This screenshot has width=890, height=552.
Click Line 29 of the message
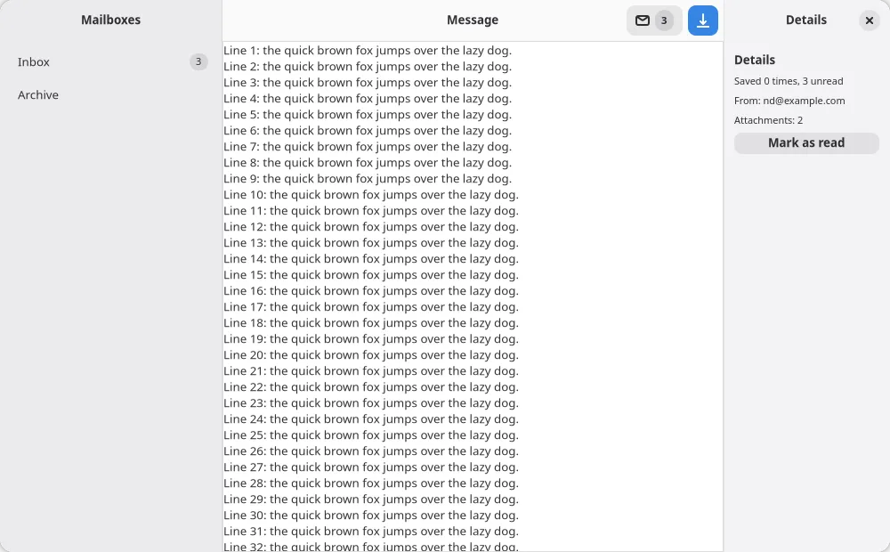tap(370, 499)
